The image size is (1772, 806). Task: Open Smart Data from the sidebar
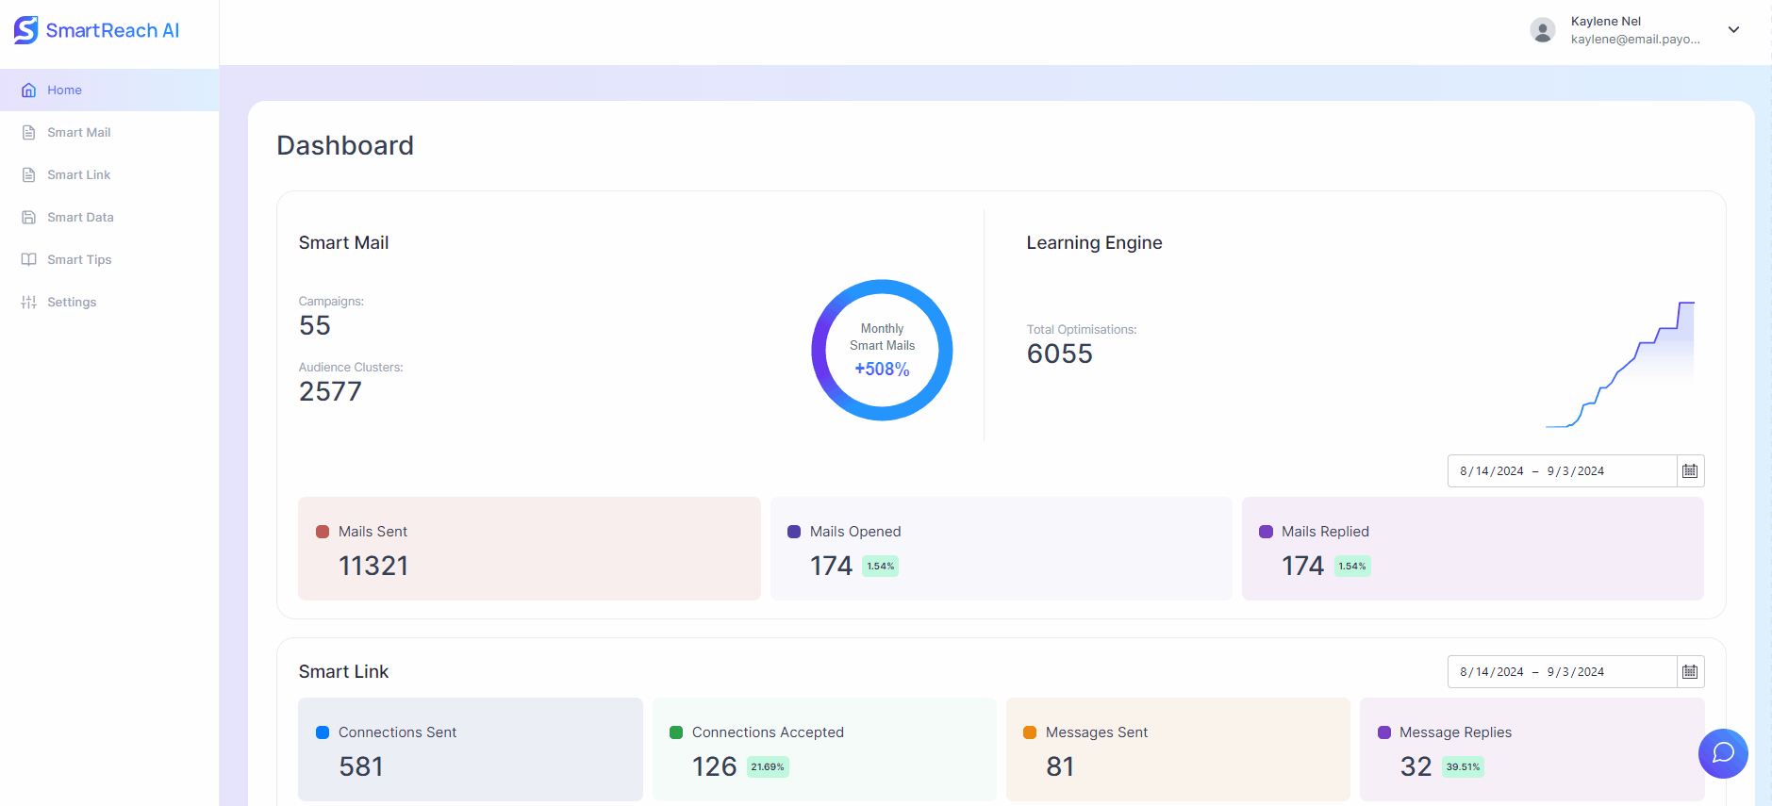(x=109, y=218)
